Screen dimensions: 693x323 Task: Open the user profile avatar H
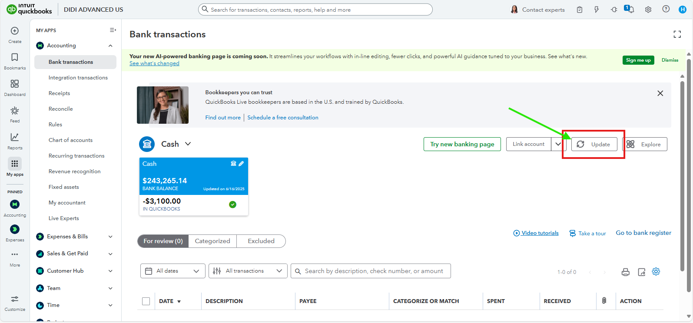(x=683, y=10)
